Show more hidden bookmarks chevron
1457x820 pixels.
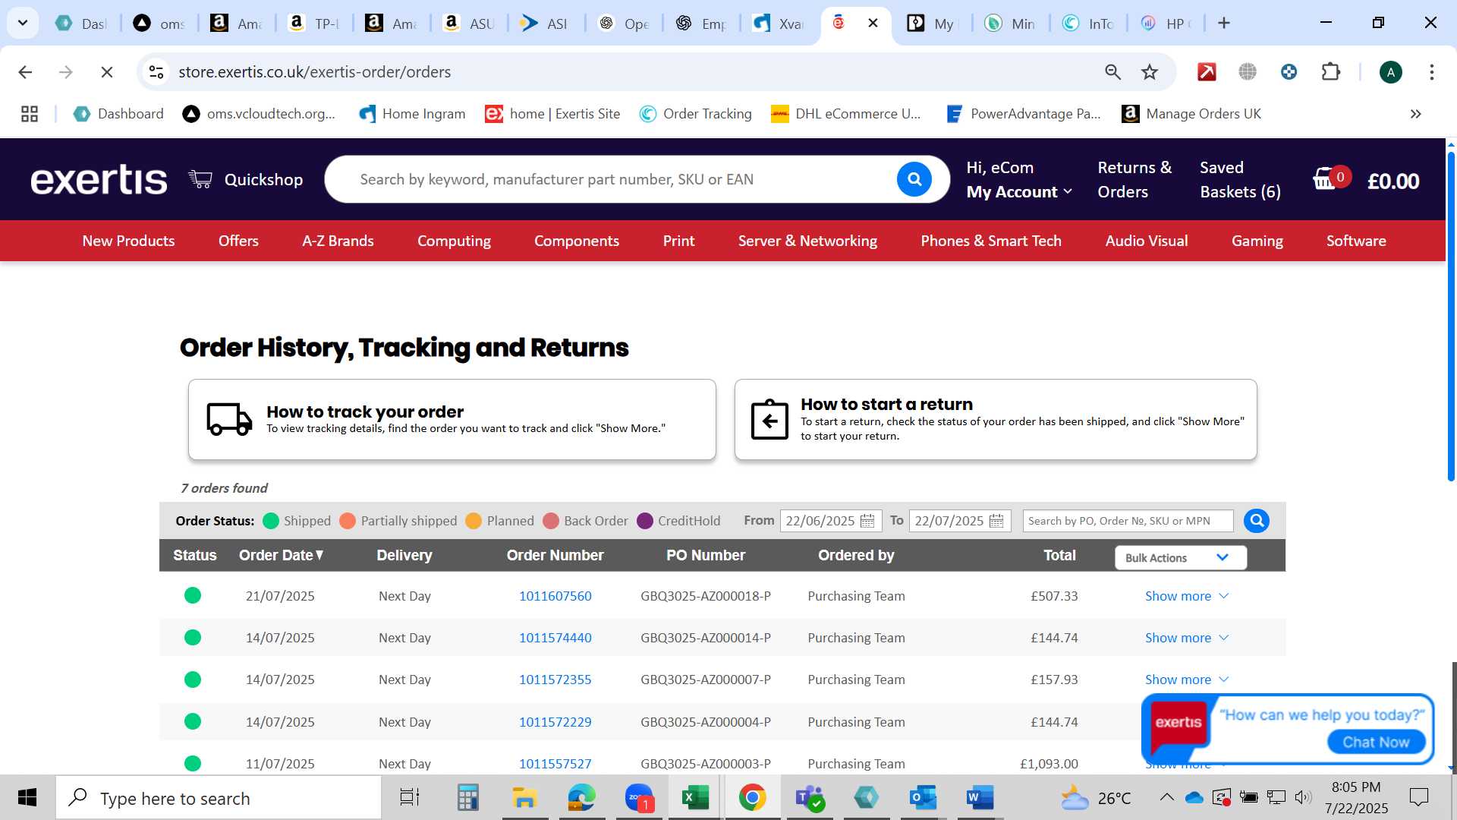pyautogui.click(x=1415, y=114)
